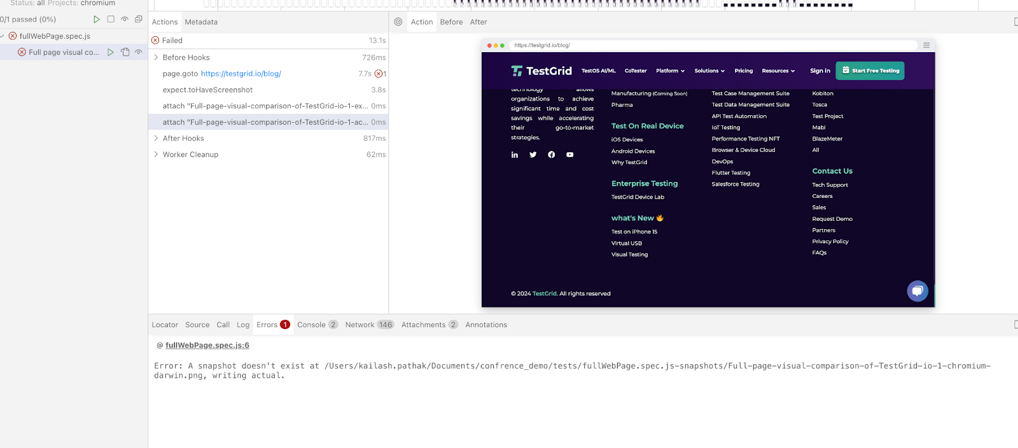Click the Tech Support footer link
The image size is (1018, 448).
point(830,185)
